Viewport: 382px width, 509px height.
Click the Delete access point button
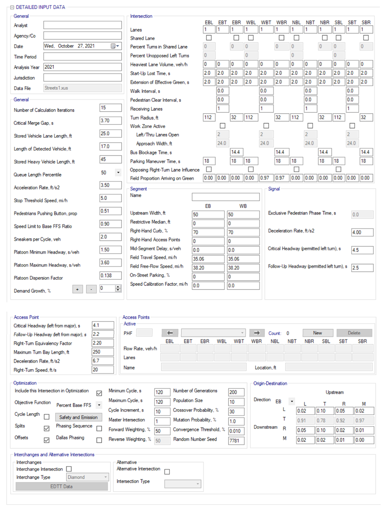354,333
